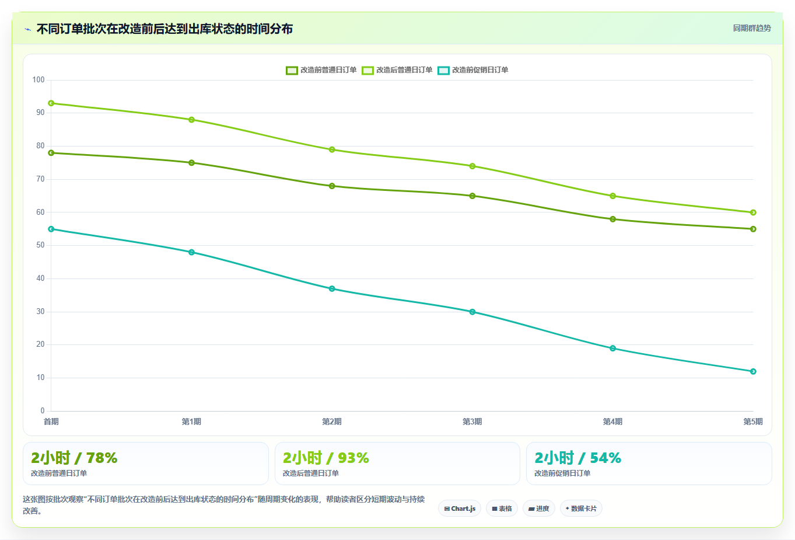Click the x-axis label 第5期
The height and width of the screenshot is (540, 795).
(x=753, y=421)
